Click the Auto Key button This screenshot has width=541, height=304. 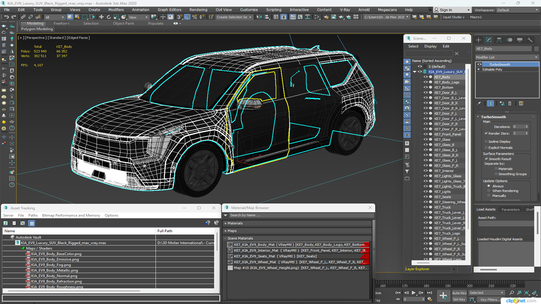click(x=459, y=293)
